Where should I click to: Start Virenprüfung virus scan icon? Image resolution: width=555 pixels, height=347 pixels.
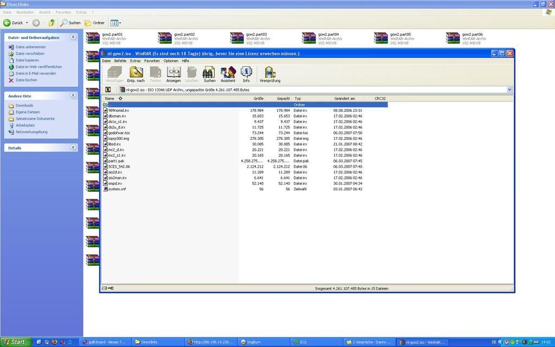[270, 74]
